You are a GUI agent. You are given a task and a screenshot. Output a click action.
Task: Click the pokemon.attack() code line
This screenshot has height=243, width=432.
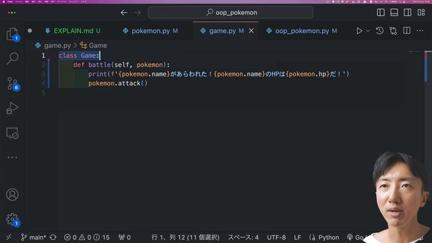pos(118,83)
